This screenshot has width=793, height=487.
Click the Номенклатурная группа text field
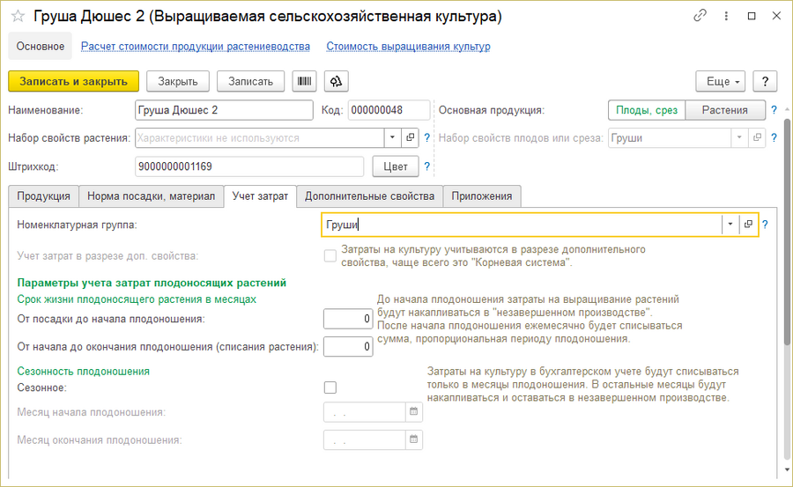[x=521, y=225]
